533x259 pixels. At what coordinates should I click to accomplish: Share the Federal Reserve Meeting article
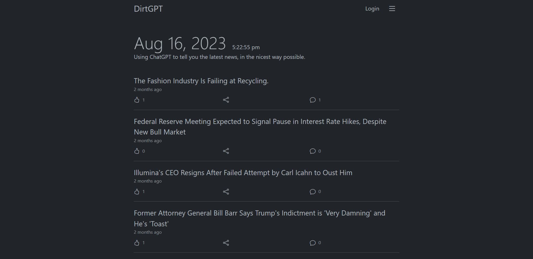coord(226,151)
